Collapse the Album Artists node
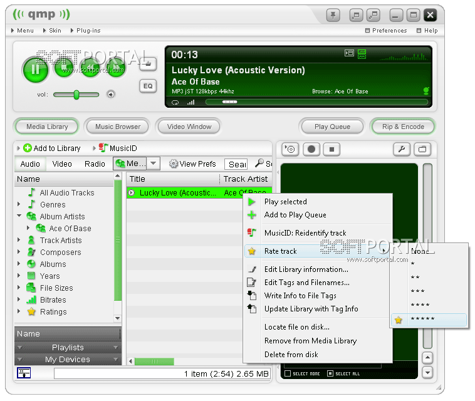The width and height of the screenshot is (475, 401). (19, 216)
